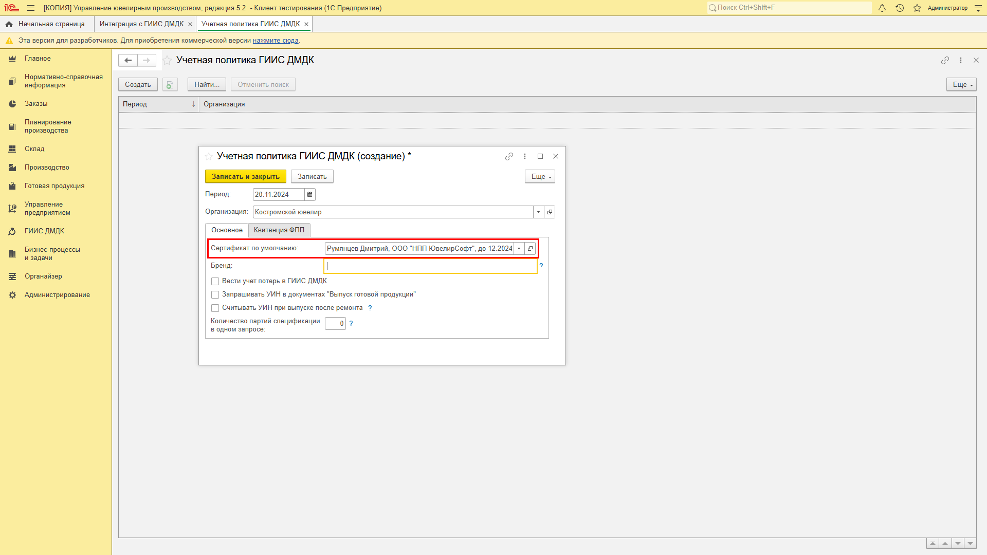This screenshot has width=987, height=555.
Task: Follow the нажмите сюда link
Action: [276, 41]
